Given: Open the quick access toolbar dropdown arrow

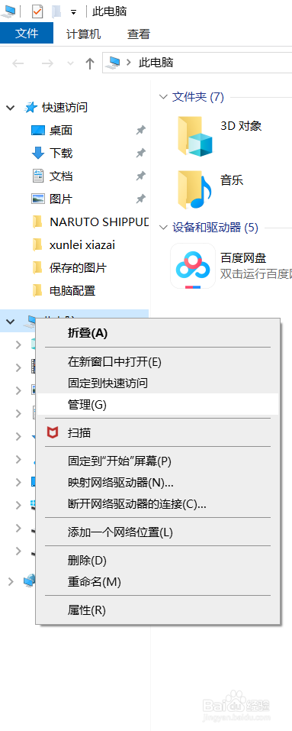Looking at the screenshot, I should click(x=73, y=12).
